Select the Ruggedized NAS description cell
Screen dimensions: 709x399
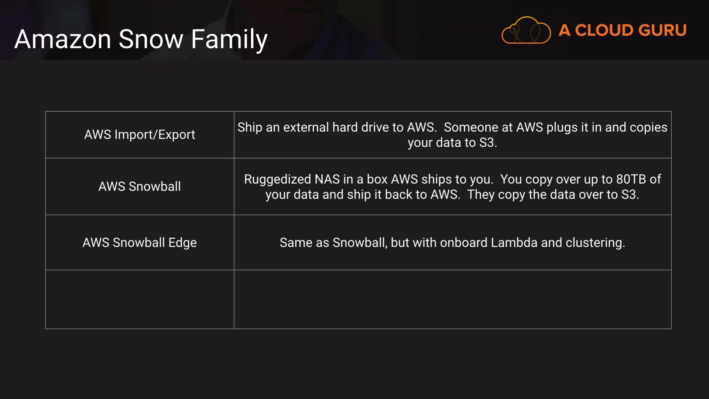pyautogui.click(x=452, y=187)
